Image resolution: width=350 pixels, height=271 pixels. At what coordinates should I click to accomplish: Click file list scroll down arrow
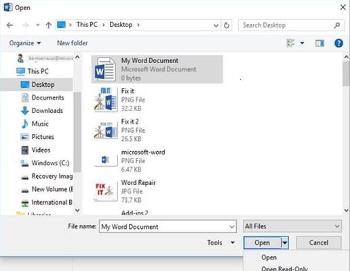347,211
